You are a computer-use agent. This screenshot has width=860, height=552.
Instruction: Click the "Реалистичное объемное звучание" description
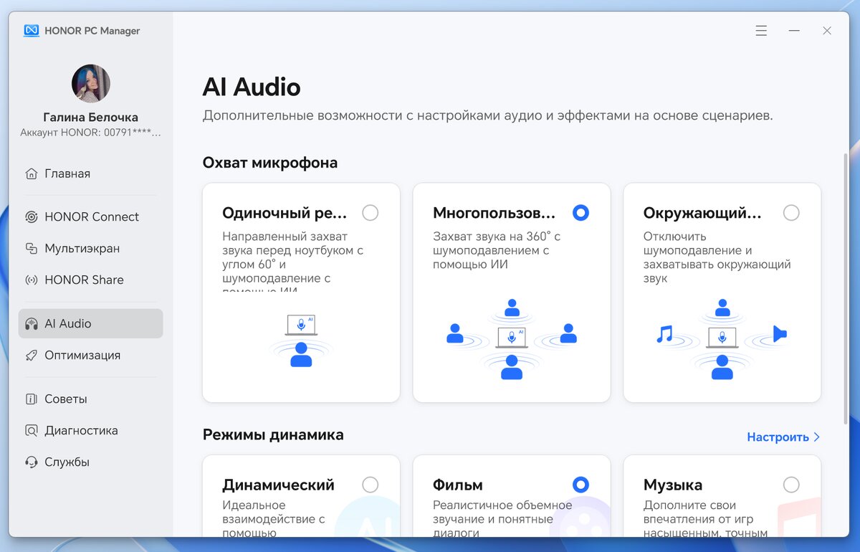click(x=502, y=518)
